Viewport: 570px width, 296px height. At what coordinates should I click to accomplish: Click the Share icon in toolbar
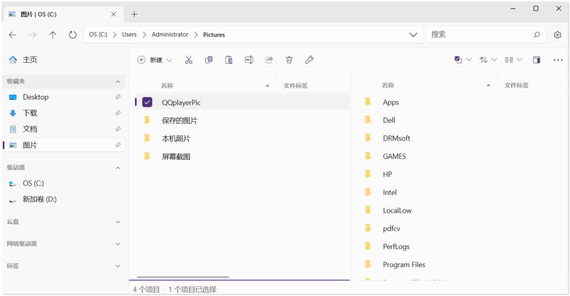(x=269, y=60)
